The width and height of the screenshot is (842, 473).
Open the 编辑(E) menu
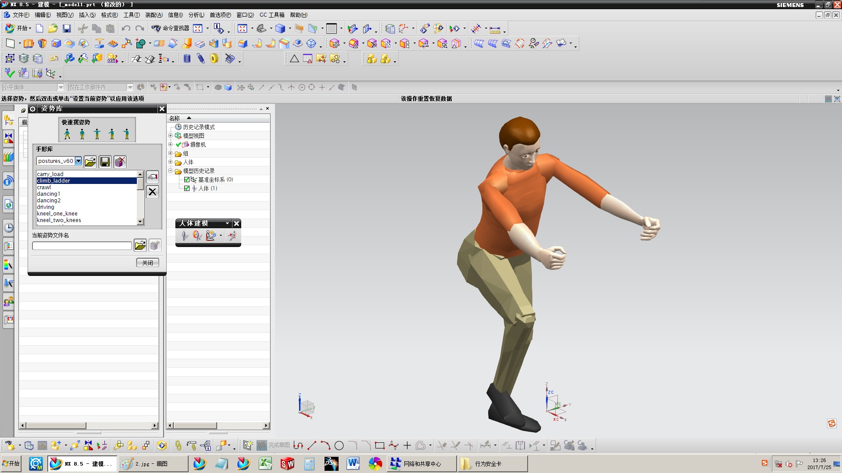(x=43, y=15)
